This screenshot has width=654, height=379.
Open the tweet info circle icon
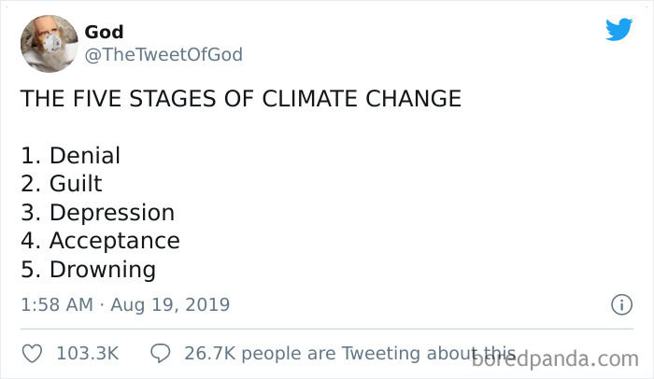pos(621,304)
